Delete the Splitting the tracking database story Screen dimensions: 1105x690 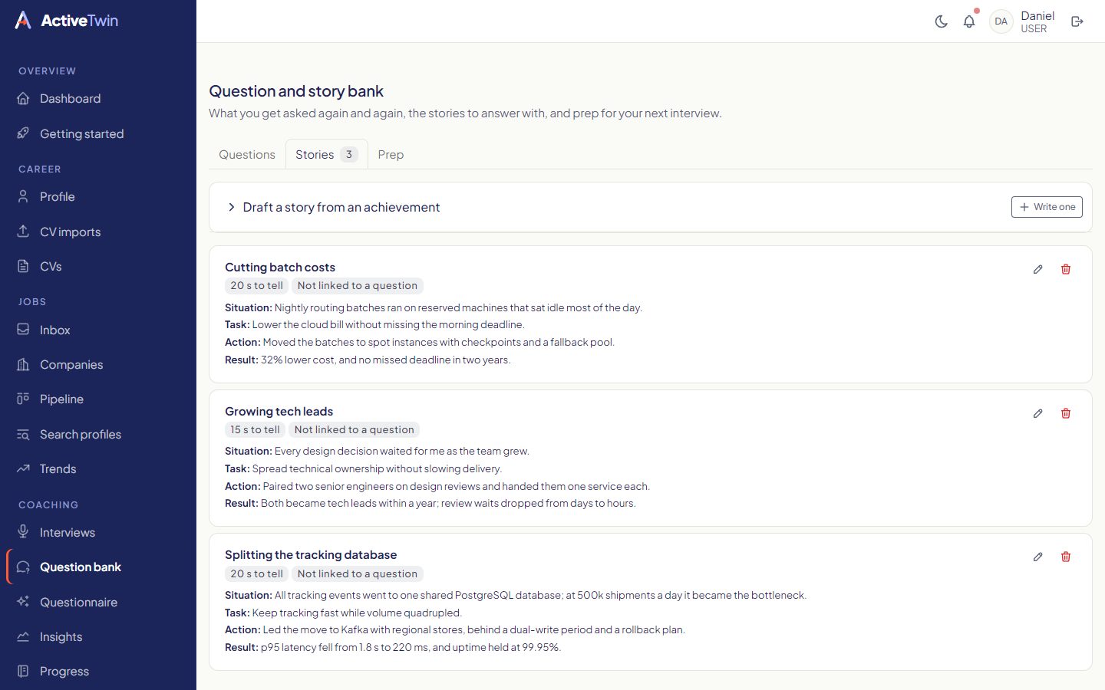(x=1066, y=557)
